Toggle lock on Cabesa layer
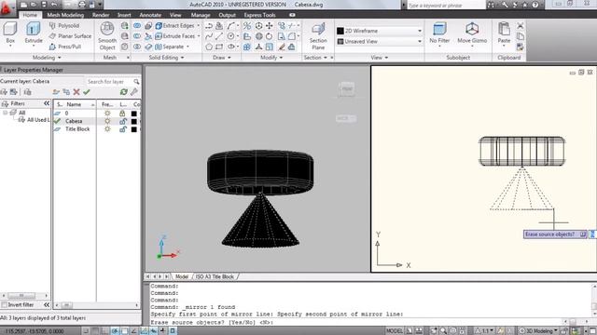597x335 pixels. [122, 121]
